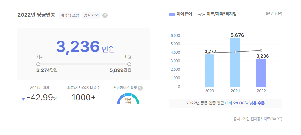The height and width of the screenshot is (135, 301).
Task: Click the 2021 x-axis year label
Action: click(235, 91)
